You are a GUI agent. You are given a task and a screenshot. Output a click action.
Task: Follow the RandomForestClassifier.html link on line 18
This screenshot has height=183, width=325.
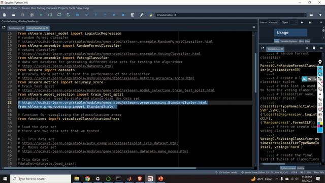click(117, 42)
